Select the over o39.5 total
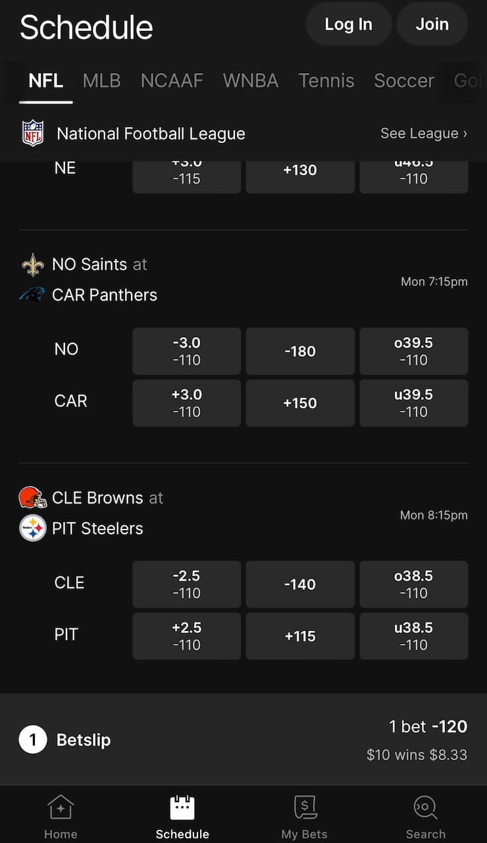The width and height of the screenshot is (487, 843). click(x=414, y=351)
